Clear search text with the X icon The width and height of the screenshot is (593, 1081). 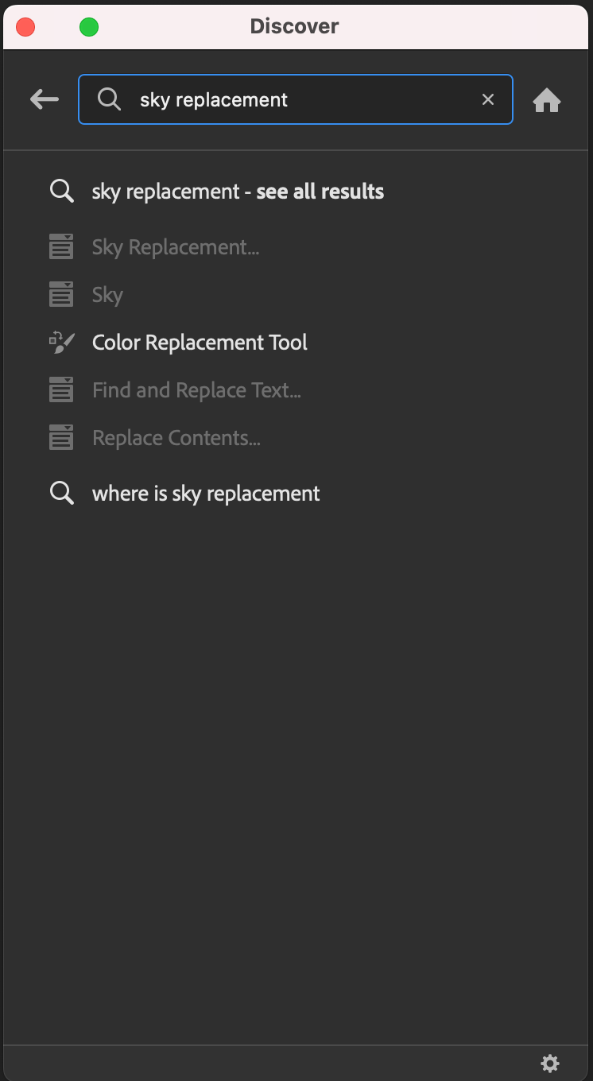pos(488,99)
